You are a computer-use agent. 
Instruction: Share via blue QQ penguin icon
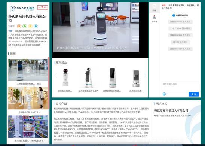[x=36, y=26]
